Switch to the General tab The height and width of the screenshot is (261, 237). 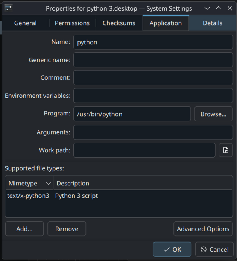click(x=25, y=23)
